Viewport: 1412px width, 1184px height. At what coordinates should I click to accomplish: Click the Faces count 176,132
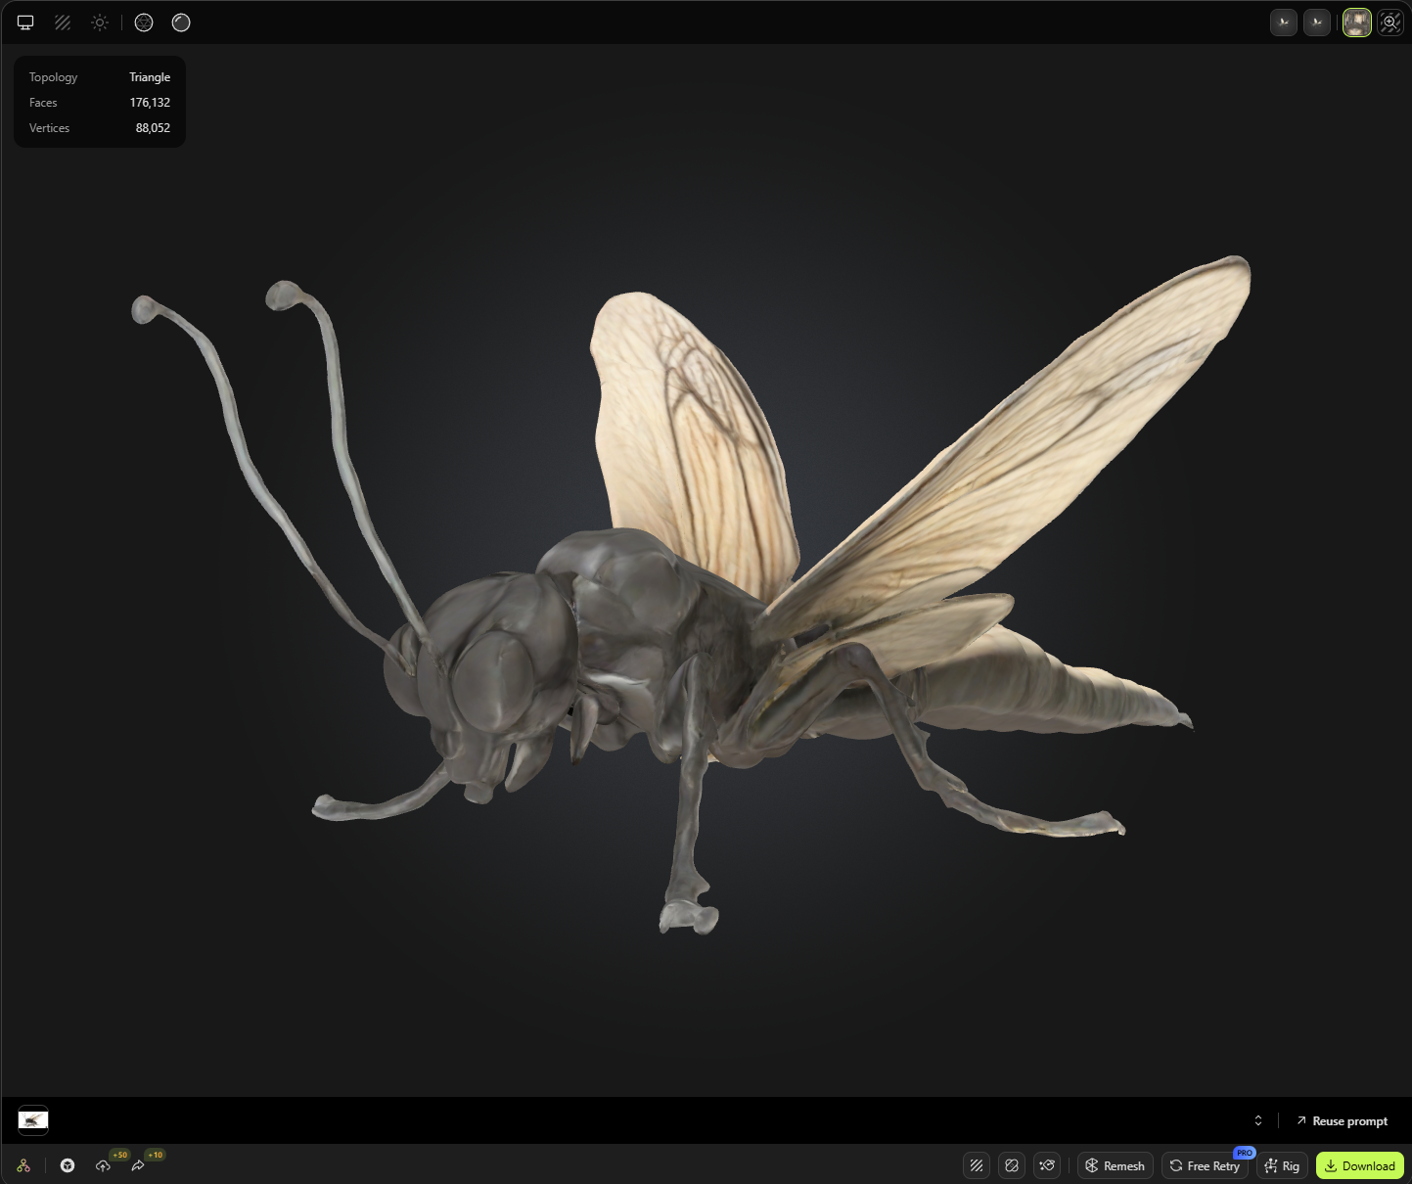[150, 103]
